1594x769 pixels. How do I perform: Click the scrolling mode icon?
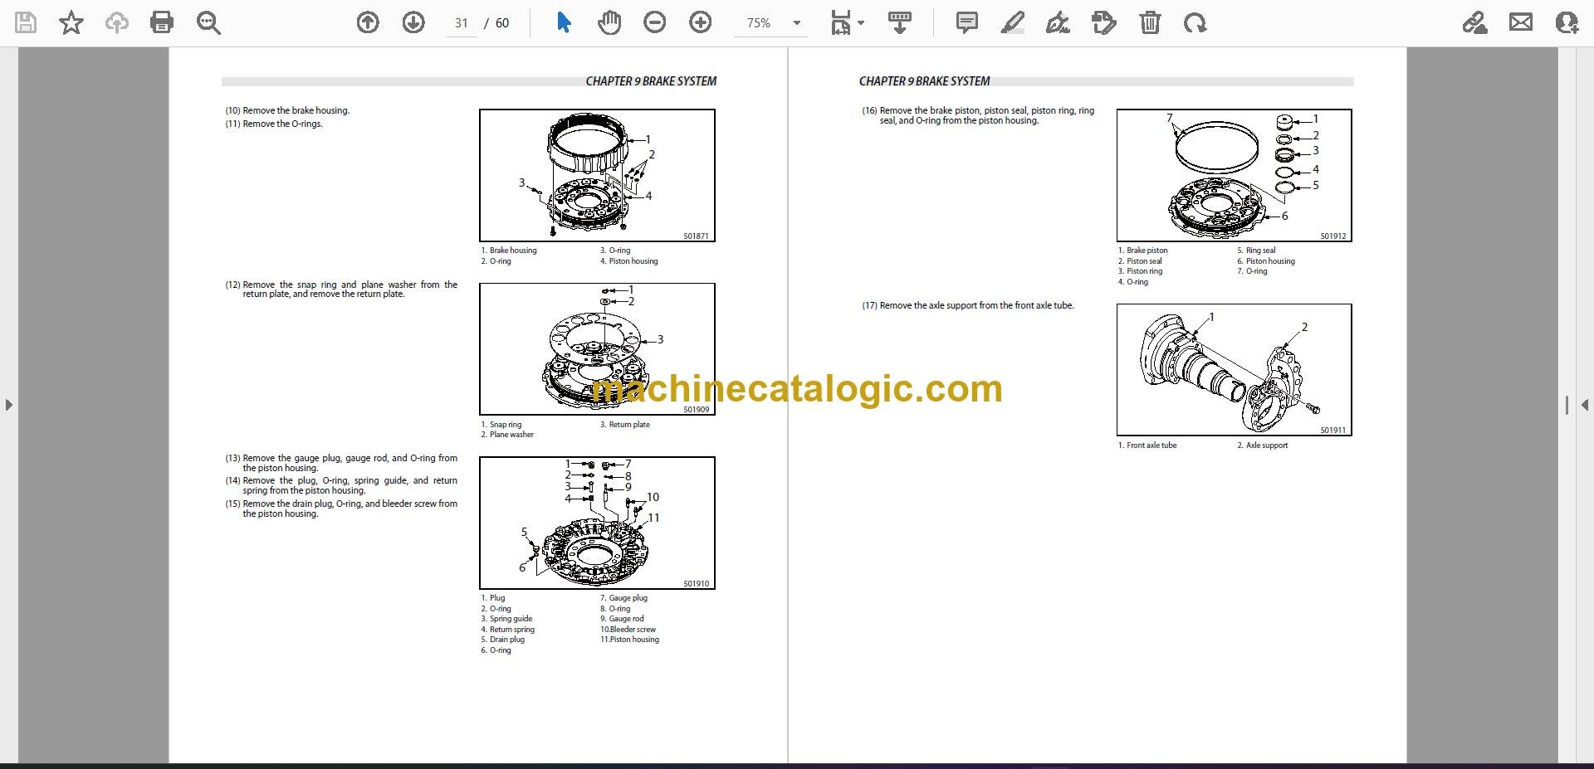point(900,23)
